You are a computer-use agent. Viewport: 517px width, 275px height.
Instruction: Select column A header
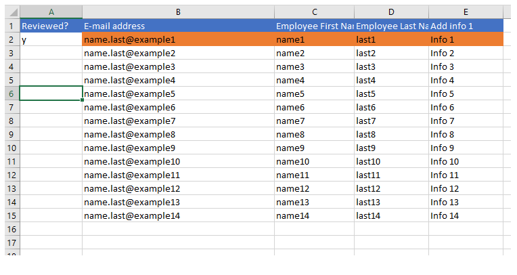51,12
